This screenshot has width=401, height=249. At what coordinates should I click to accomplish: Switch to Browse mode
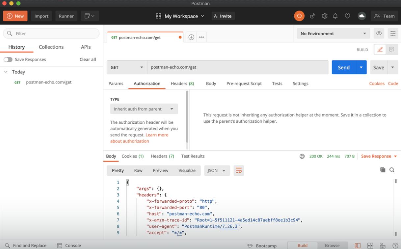(332, 245)
